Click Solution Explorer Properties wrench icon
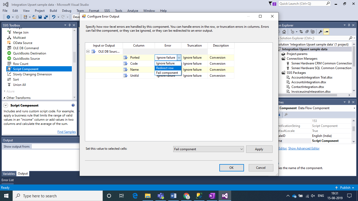The height and width of the screenshot is (201, 358). (x=320, y=32)
